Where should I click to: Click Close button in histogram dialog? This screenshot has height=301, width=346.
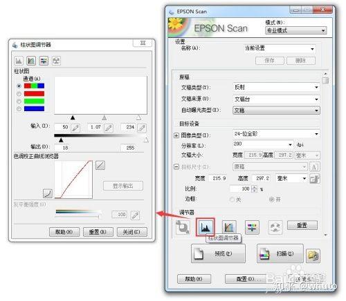coord(131,232)
